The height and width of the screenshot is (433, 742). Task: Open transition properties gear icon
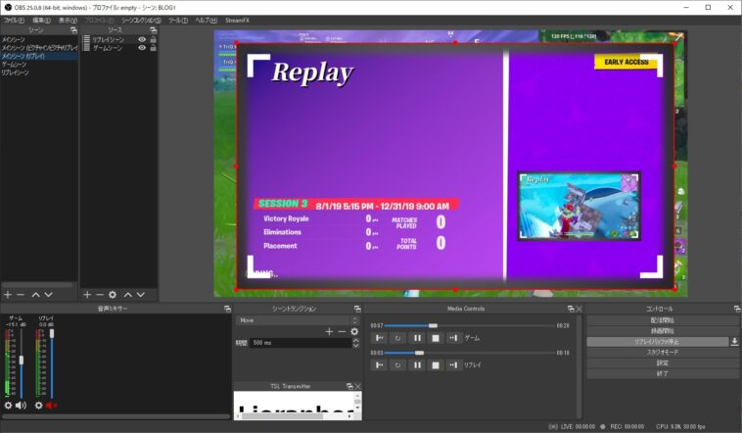coord(354,332)
